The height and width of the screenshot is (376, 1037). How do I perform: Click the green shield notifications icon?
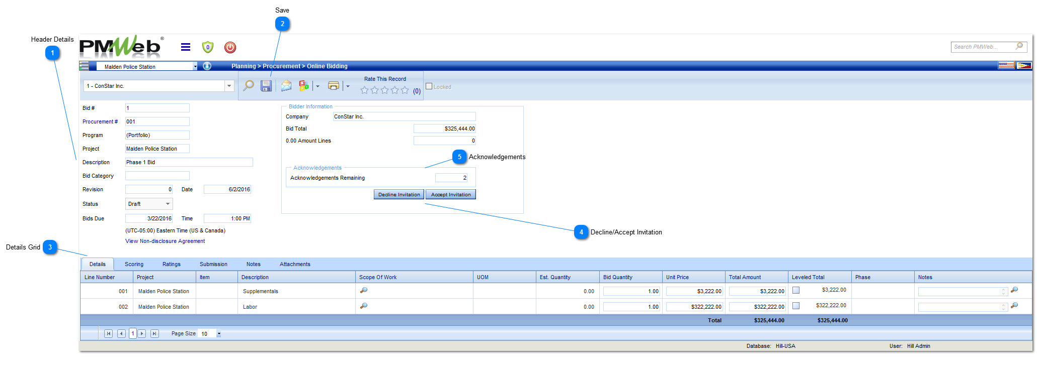208,47
